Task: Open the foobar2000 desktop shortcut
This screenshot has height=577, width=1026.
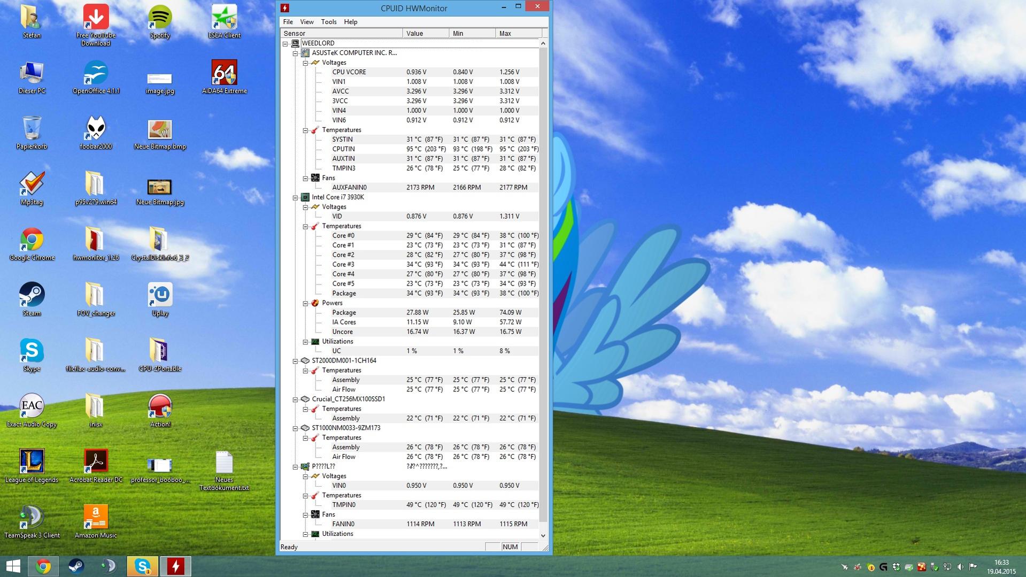Action: coord(96,133)
